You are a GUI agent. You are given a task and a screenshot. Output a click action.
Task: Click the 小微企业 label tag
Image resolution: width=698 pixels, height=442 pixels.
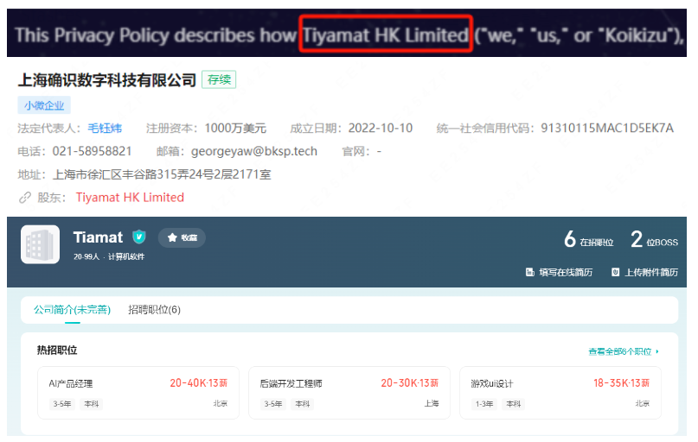pyautogui.click(x=44, y=105)
